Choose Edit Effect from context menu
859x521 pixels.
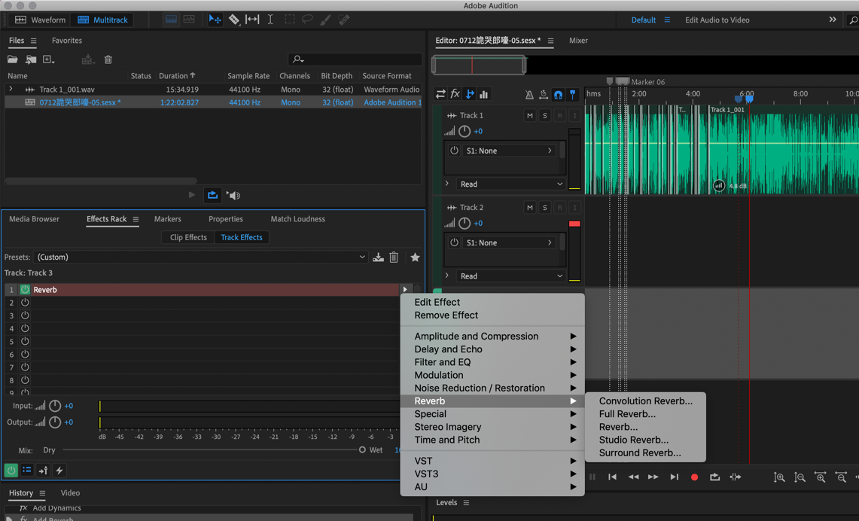[437, 302]
